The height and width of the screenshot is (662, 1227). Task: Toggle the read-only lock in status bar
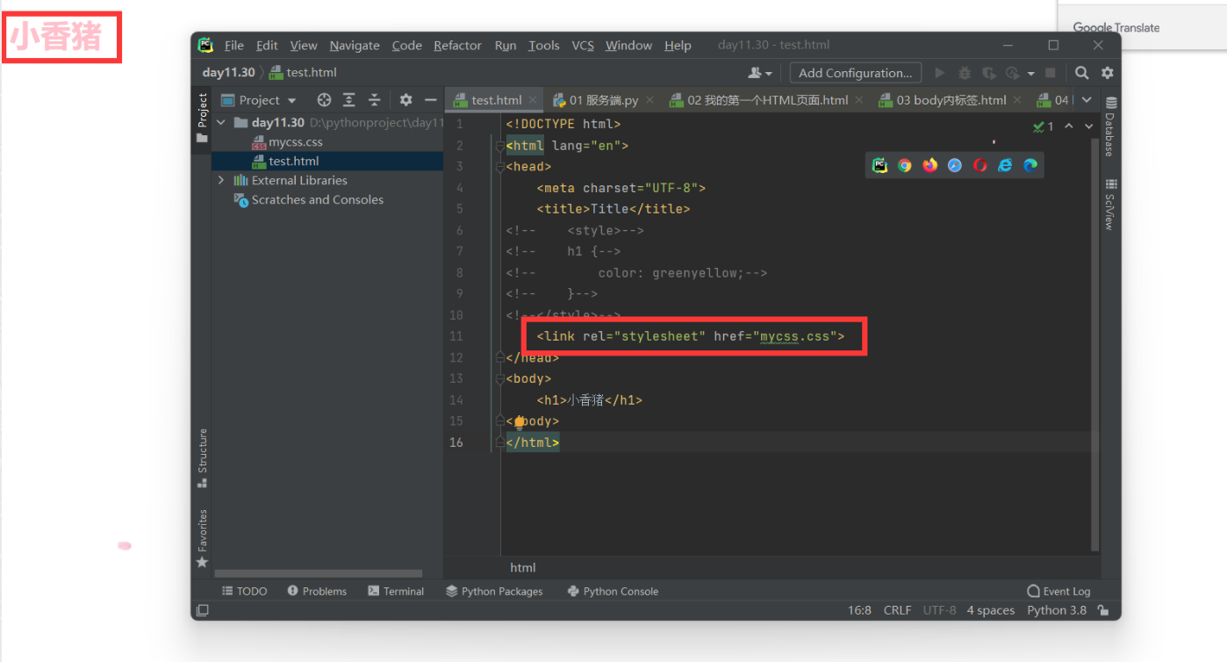pos(1103,610)
